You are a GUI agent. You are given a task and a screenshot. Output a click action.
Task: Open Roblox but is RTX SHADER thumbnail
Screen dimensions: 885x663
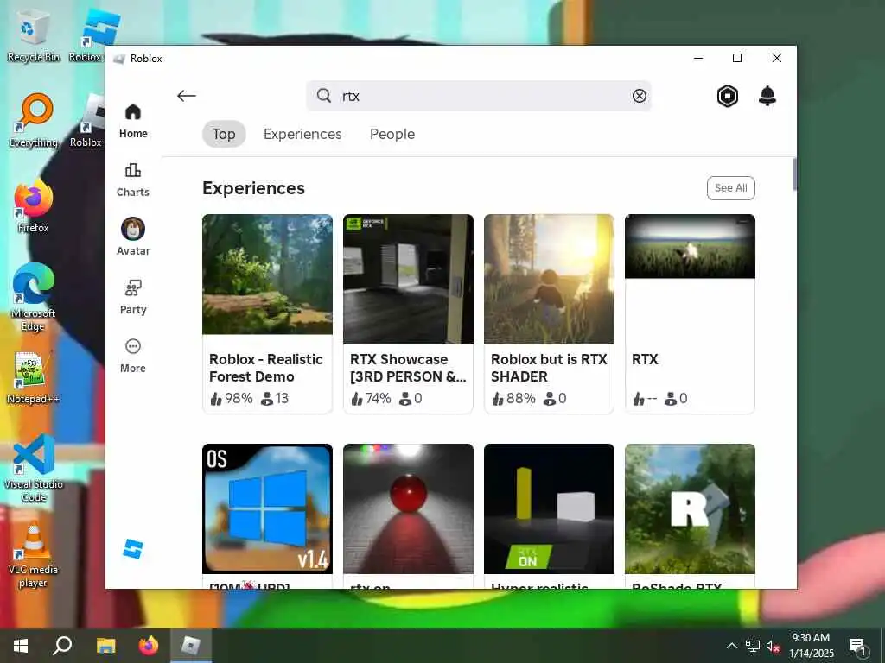[x=549, y=279]
